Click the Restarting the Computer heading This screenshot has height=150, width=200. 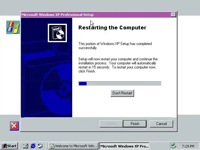pyautogui.click(x=112, y=28)
